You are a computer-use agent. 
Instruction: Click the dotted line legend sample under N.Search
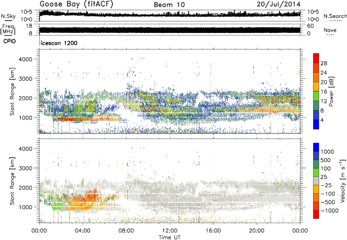pyautogui.click(x=335, y=20)
